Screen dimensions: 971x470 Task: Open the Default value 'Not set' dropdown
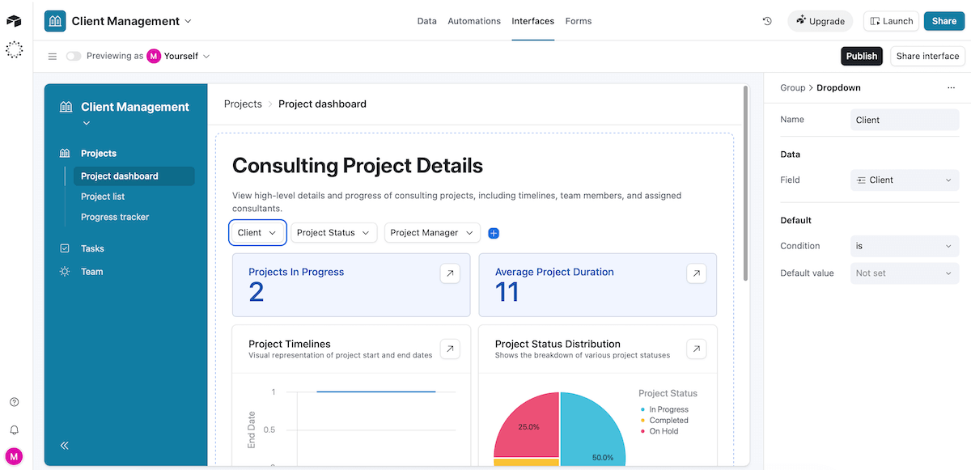[x=904, y=273]
